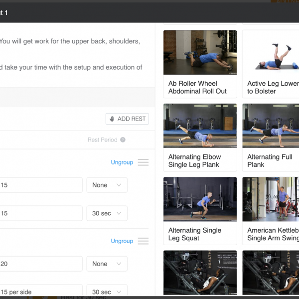299x299 pixels.
Task: Click the 20 reps input field
Action: coord(41,264)
